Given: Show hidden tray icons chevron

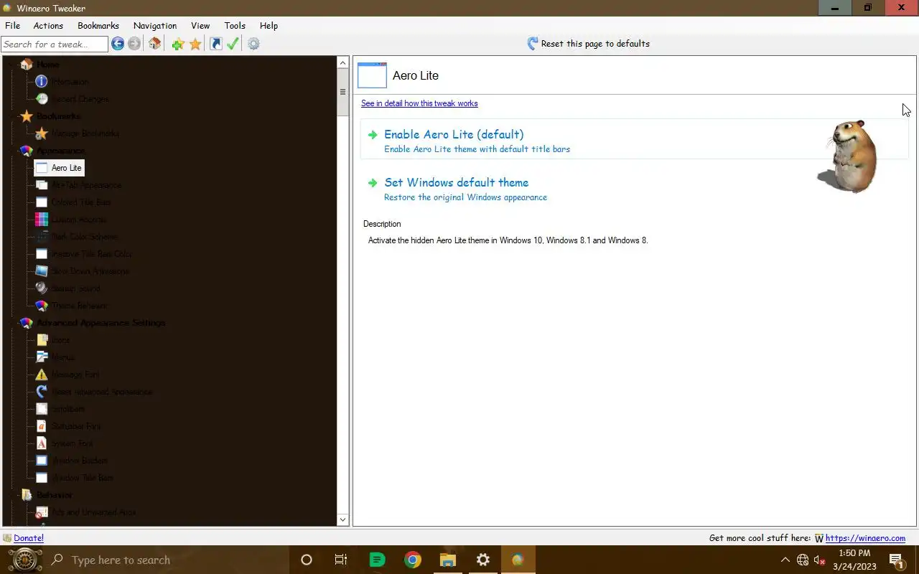Looking at the screenshot, I should tap(785, 560).
